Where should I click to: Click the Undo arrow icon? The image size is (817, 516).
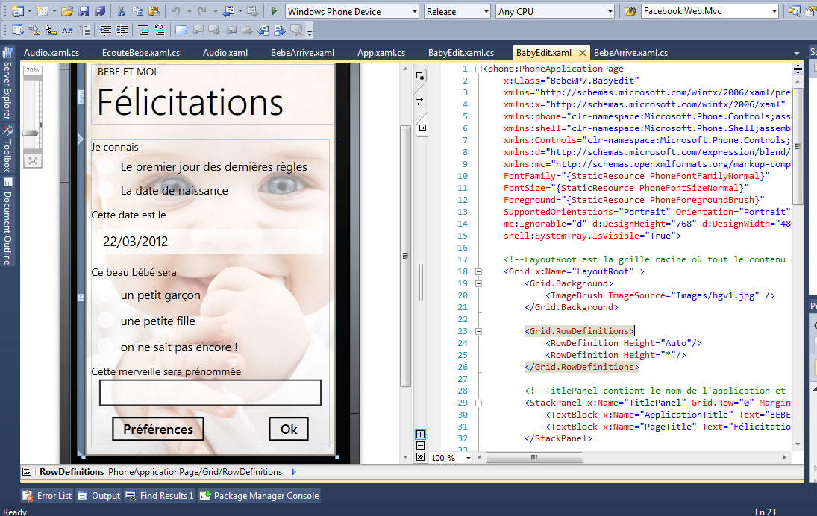176,12
